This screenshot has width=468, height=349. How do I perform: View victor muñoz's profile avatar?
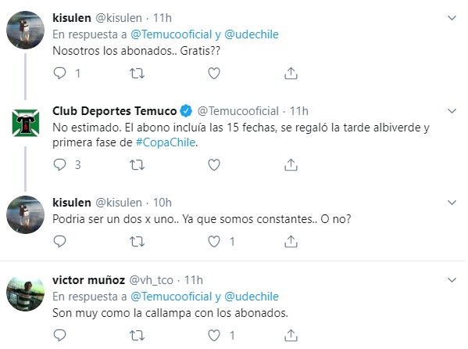tap(25, 292)
